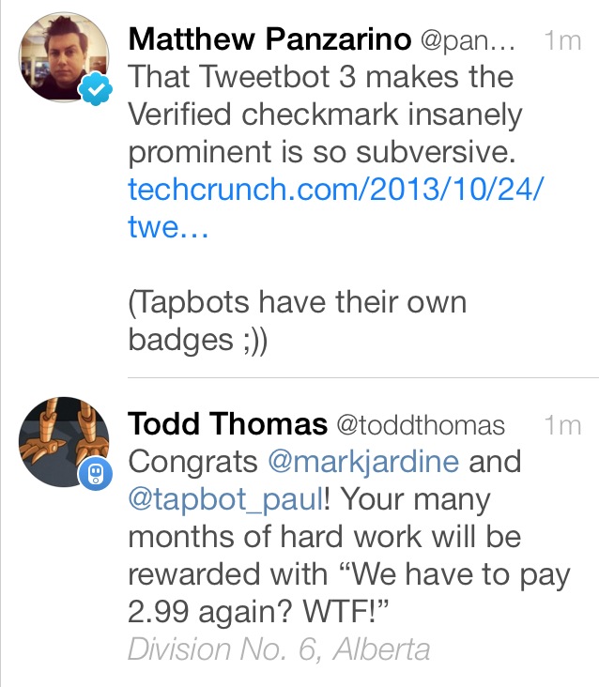Tap the Division No. 6, Alberta location
This screenshot has height=687, width=599.
[279, 649]
